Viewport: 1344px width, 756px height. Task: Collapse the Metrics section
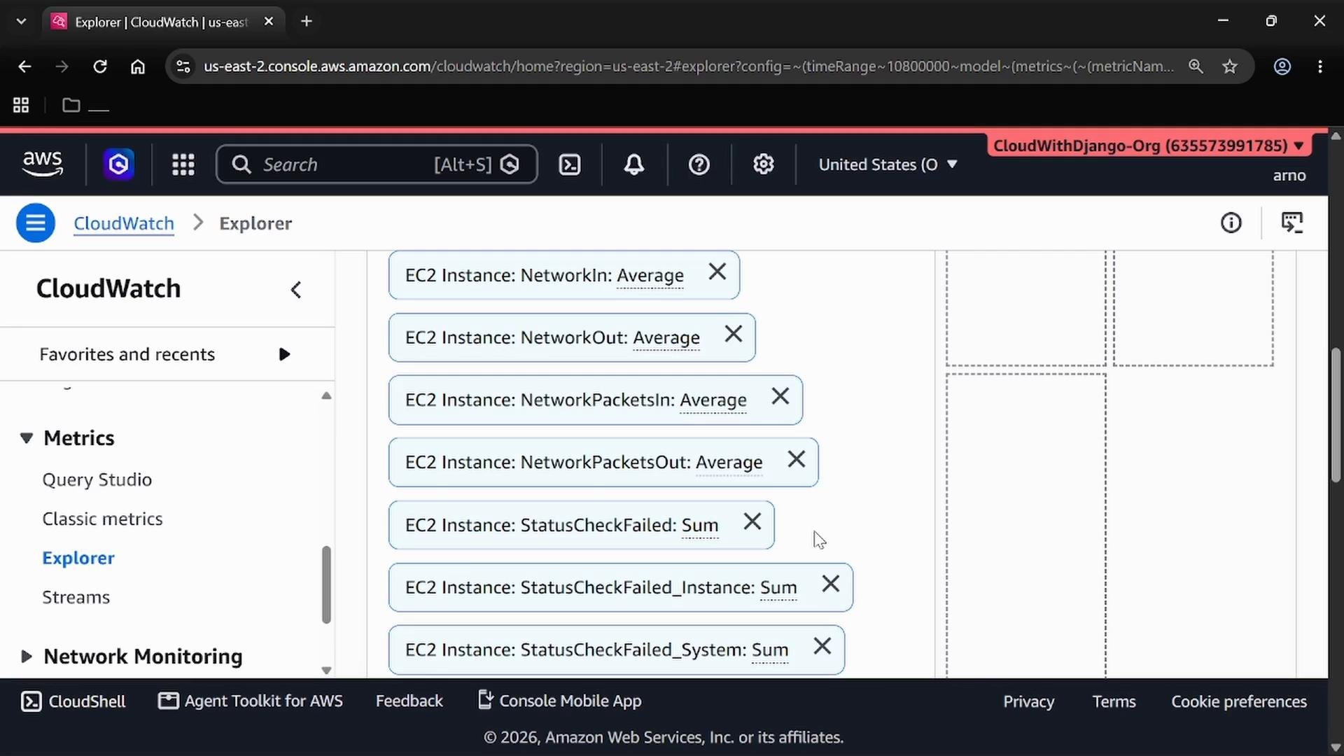coord(27,438)
